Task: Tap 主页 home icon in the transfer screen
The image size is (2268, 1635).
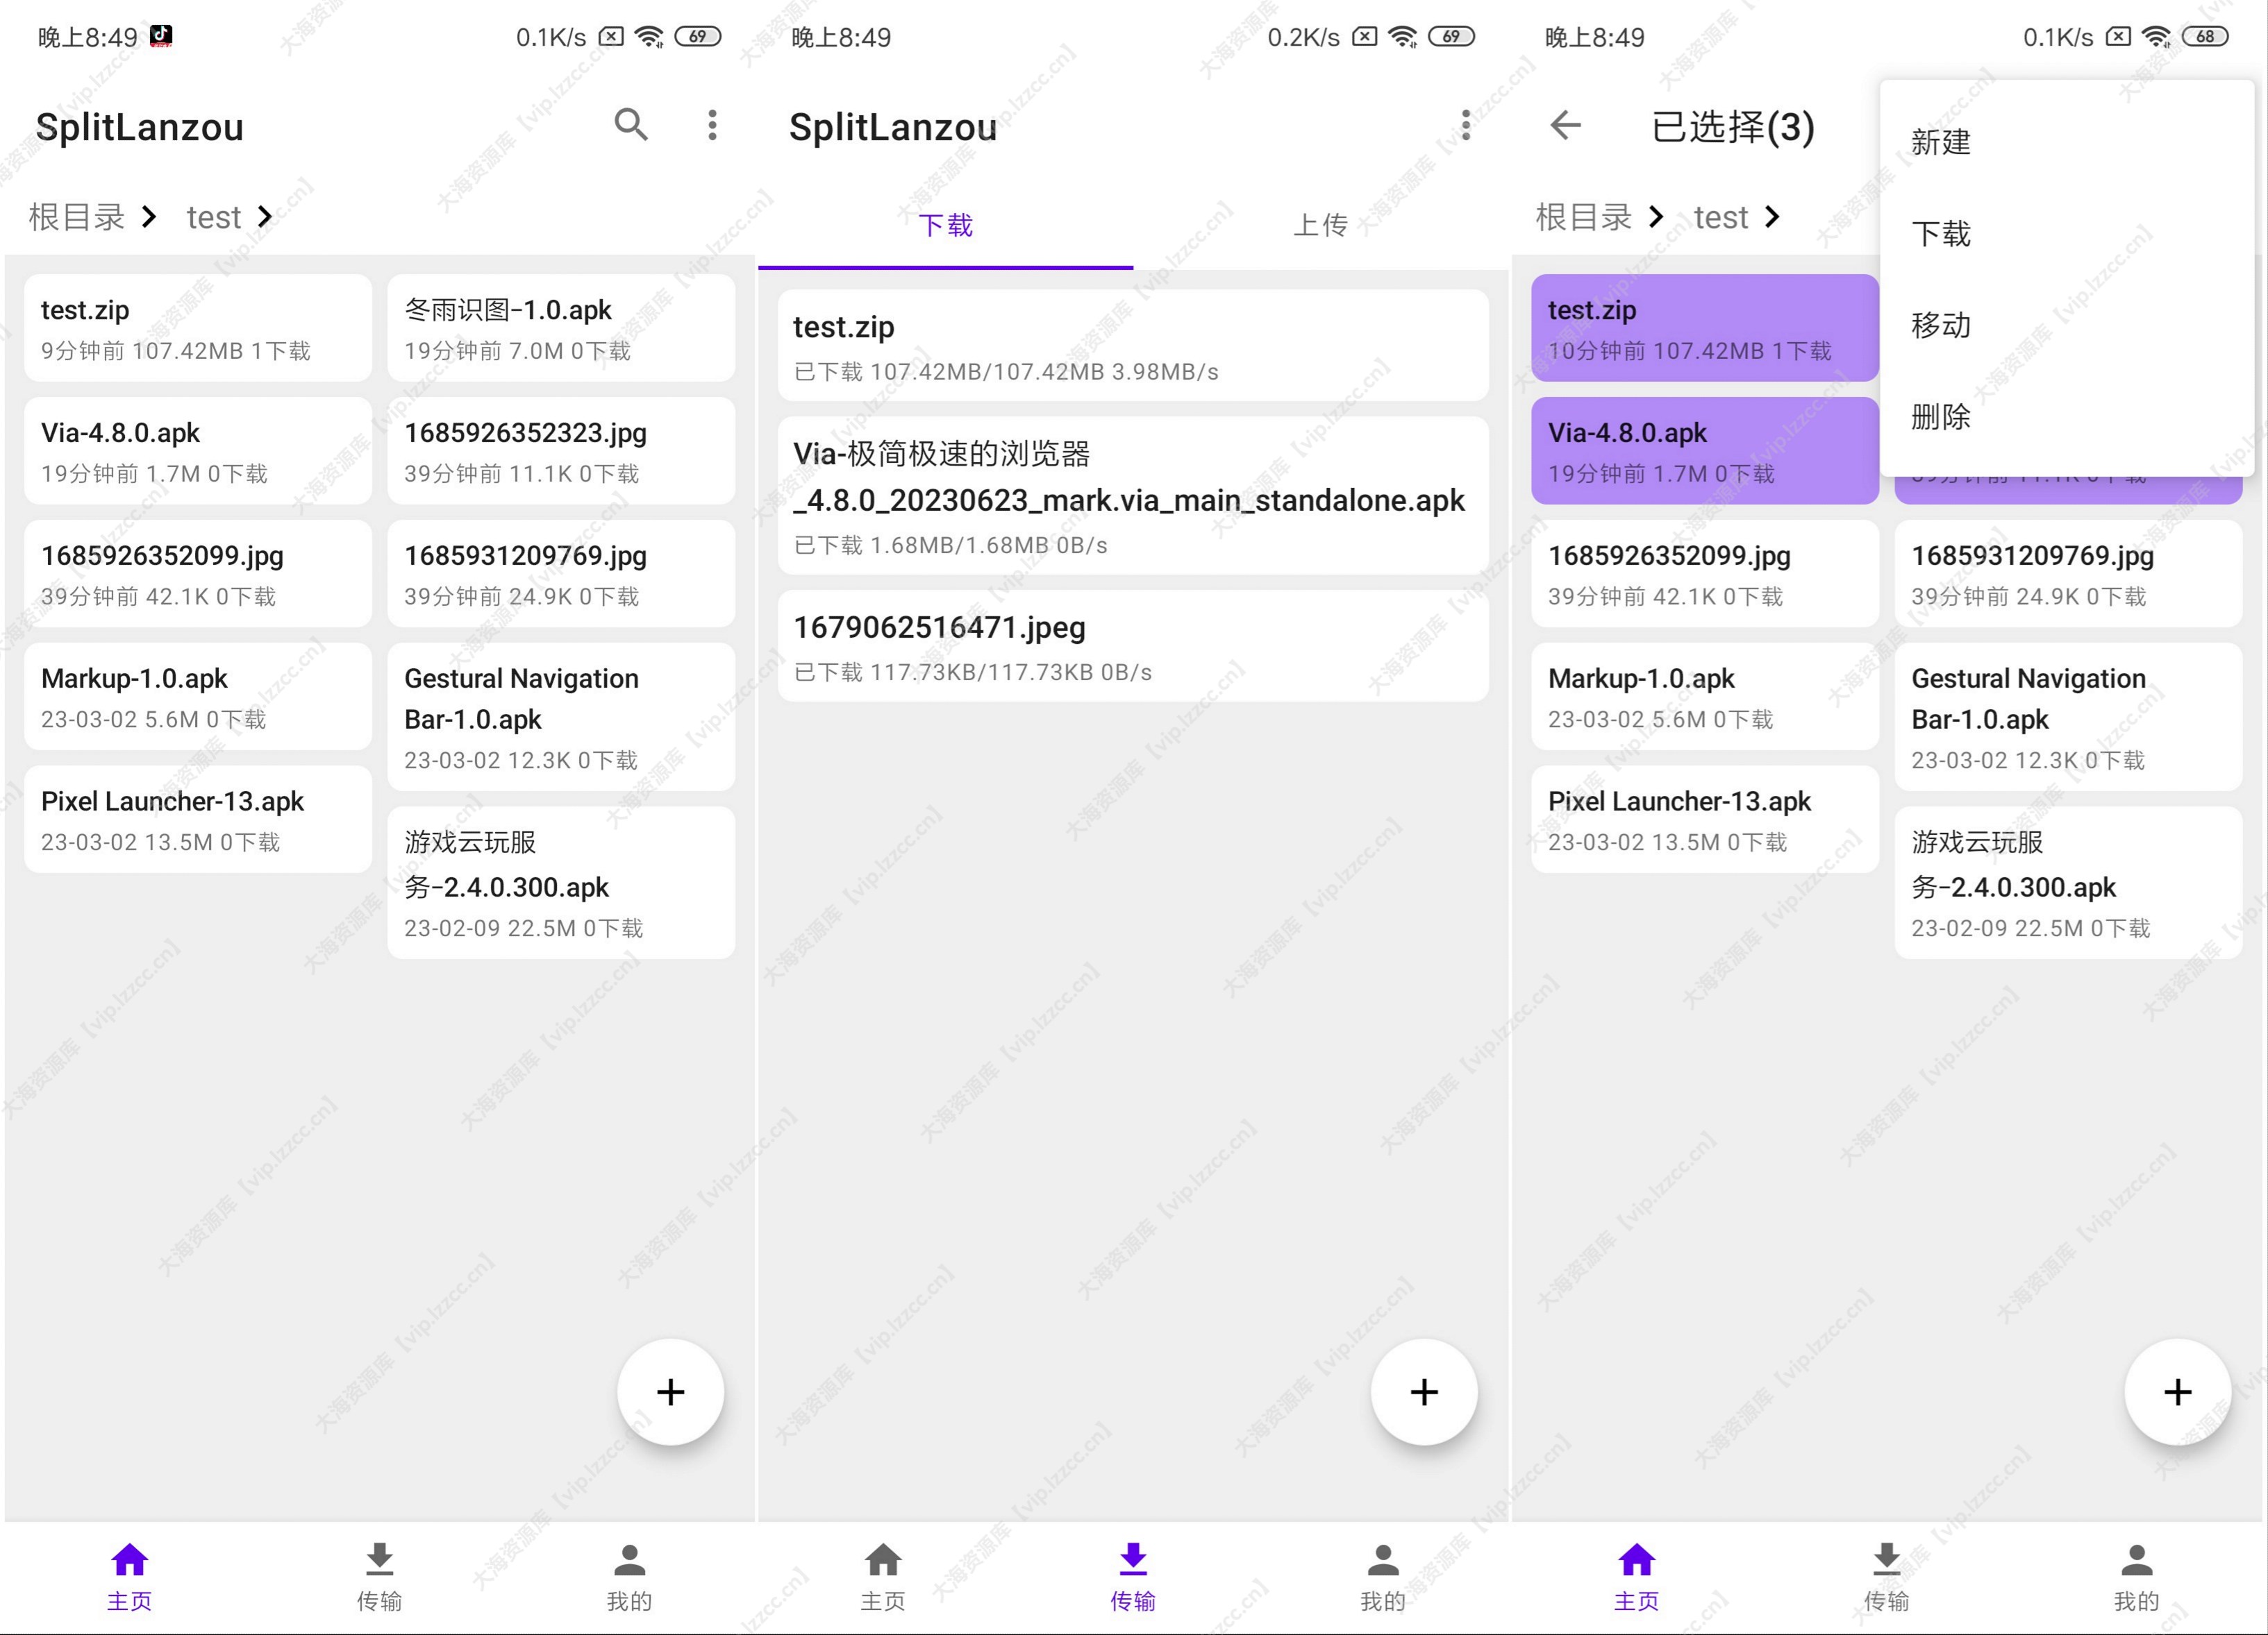Action: pos(883,1560)
